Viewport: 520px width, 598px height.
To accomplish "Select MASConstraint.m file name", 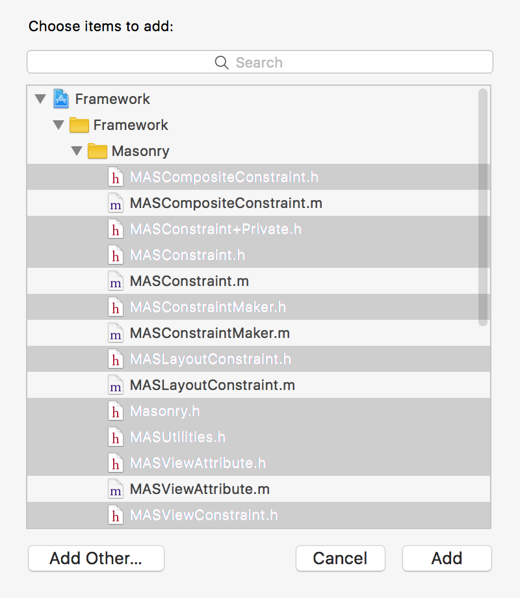I will pyautogui.click(x=189, y=281).
